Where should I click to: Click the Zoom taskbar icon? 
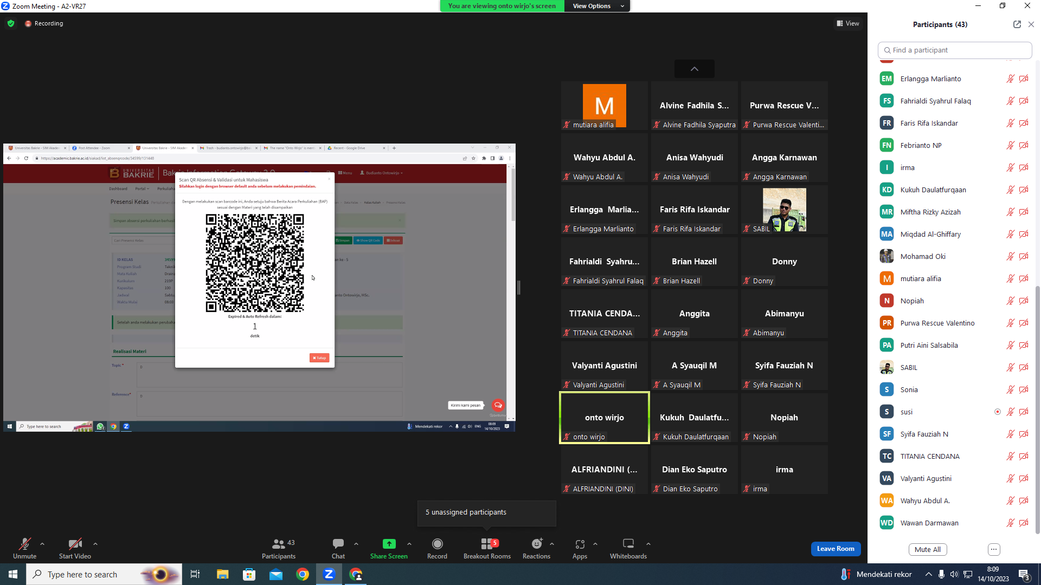click(329, 574)
